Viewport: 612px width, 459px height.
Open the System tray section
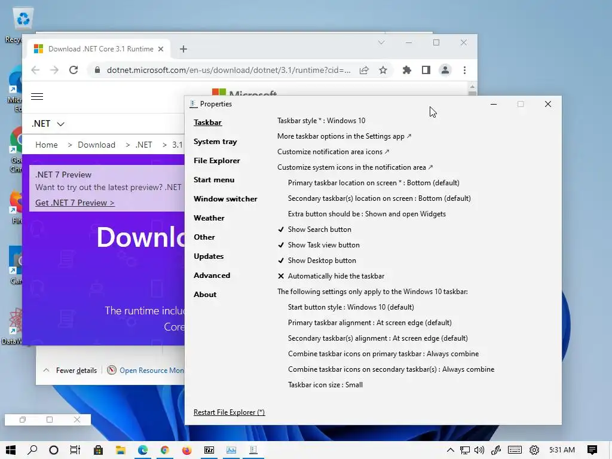215,142
